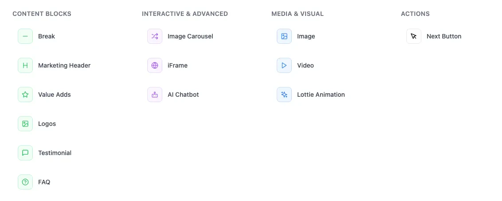Screen dimensions: 502x201
Task: Click the Testimonial speech bubble icon
Action: tap(25, 153)
